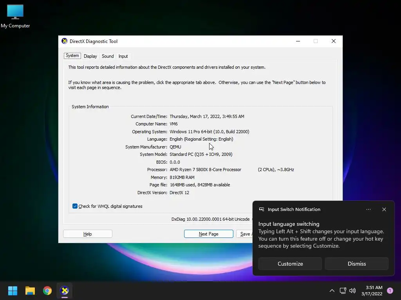Screen dimensions: 401x300
Task: Click the 'DirectX 12' version value
Action: 179,193
